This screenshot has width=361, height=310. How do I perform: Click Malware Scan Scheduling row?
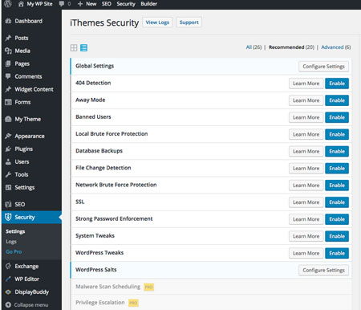pyautogui.click(x=211, y=287)
